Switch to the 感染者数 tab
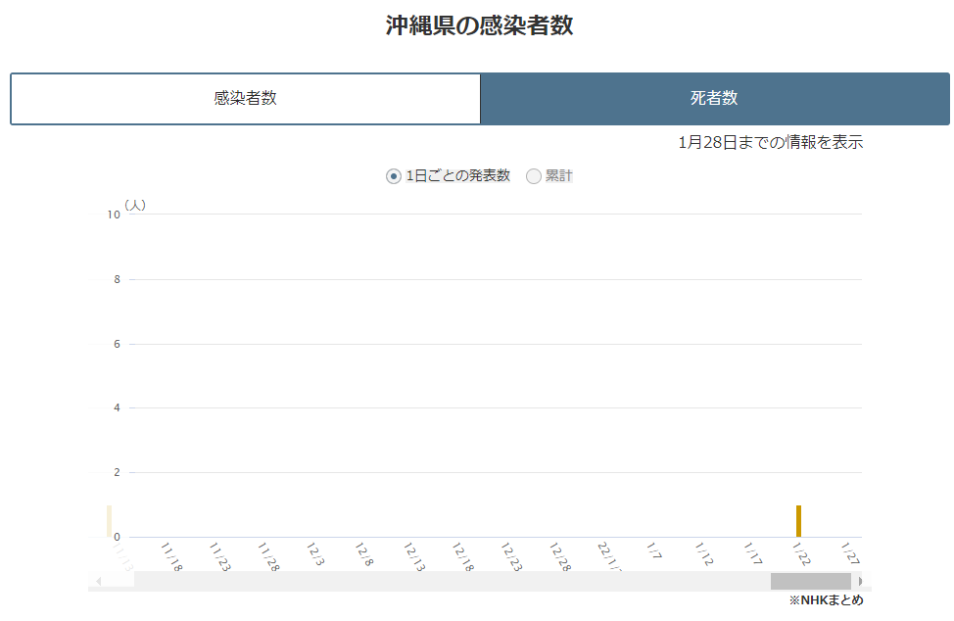 click(x=245, y=99)
